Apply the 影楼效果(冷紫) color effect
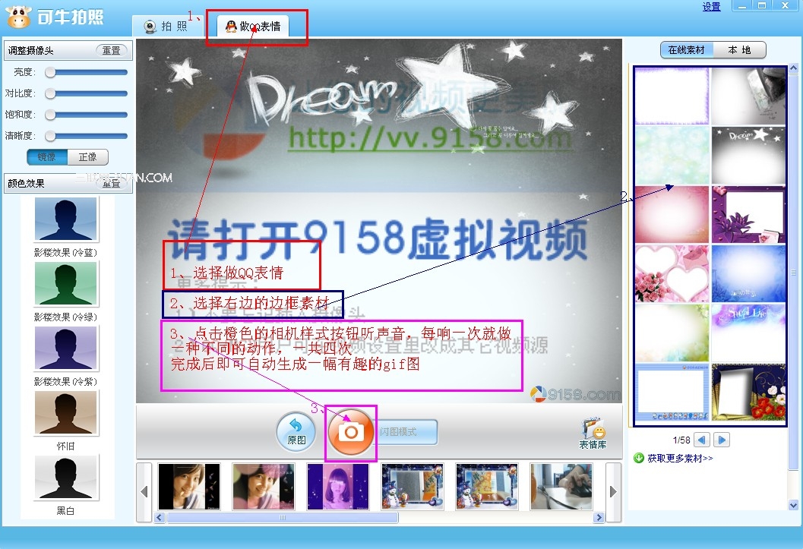 click(x=65, y=349)
